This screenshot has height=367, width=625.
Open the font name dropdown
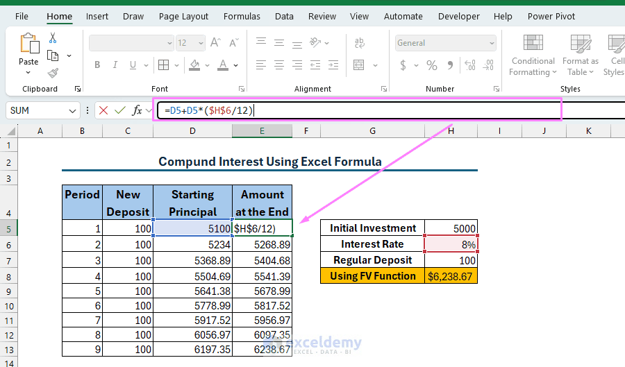[170, 43]
